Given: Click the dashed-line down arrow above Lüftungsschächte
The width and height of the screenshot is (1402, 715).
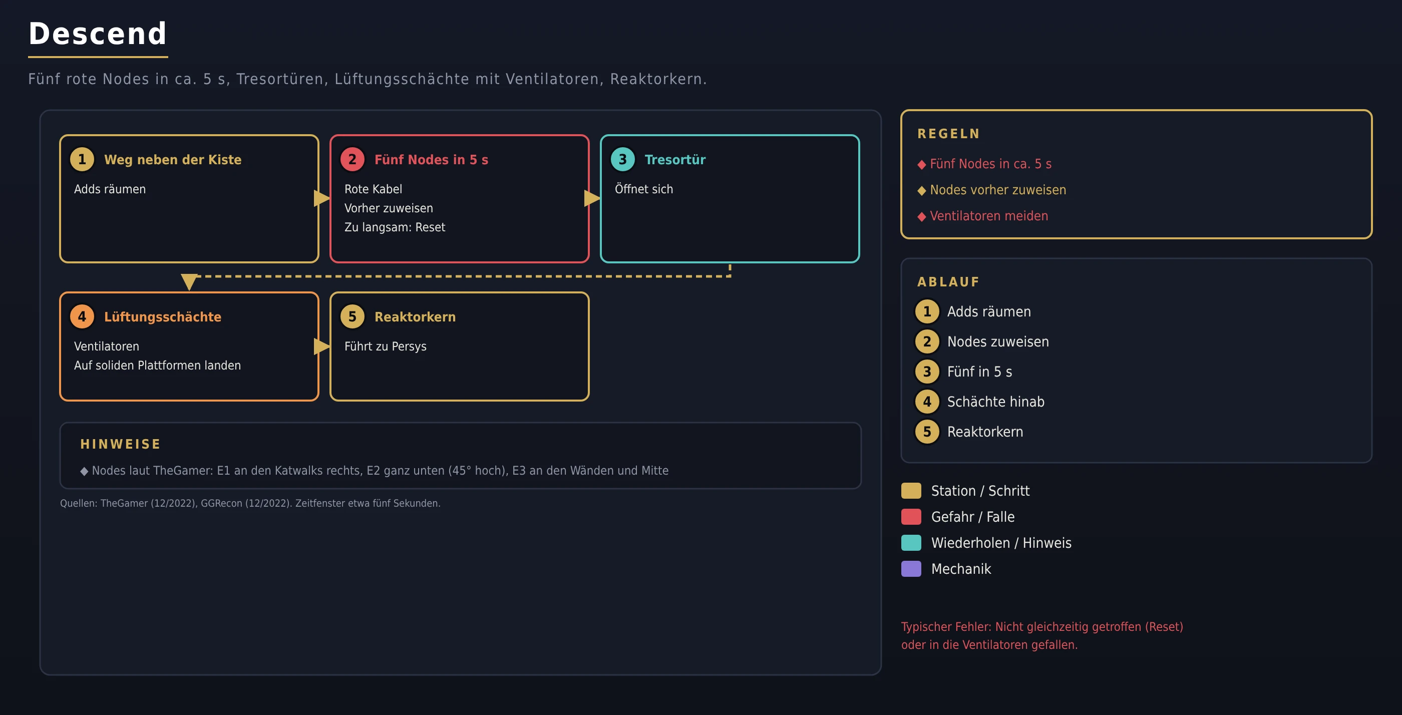Looking at the screenshot, I should pos(189,282).
